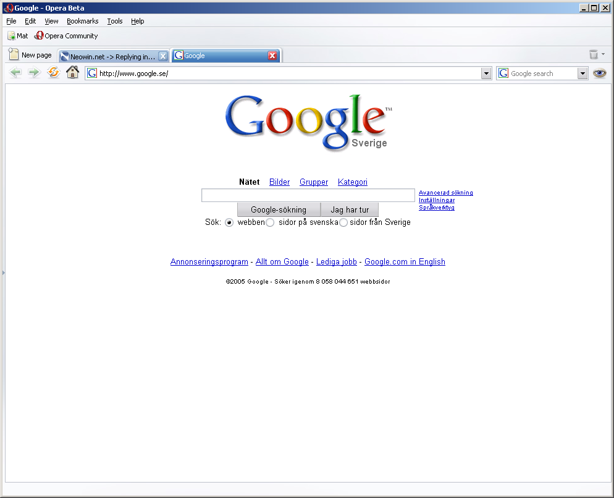Open the Bookmarks menu
This screenshot has height=498, width=614.
(x=82, y=21)
